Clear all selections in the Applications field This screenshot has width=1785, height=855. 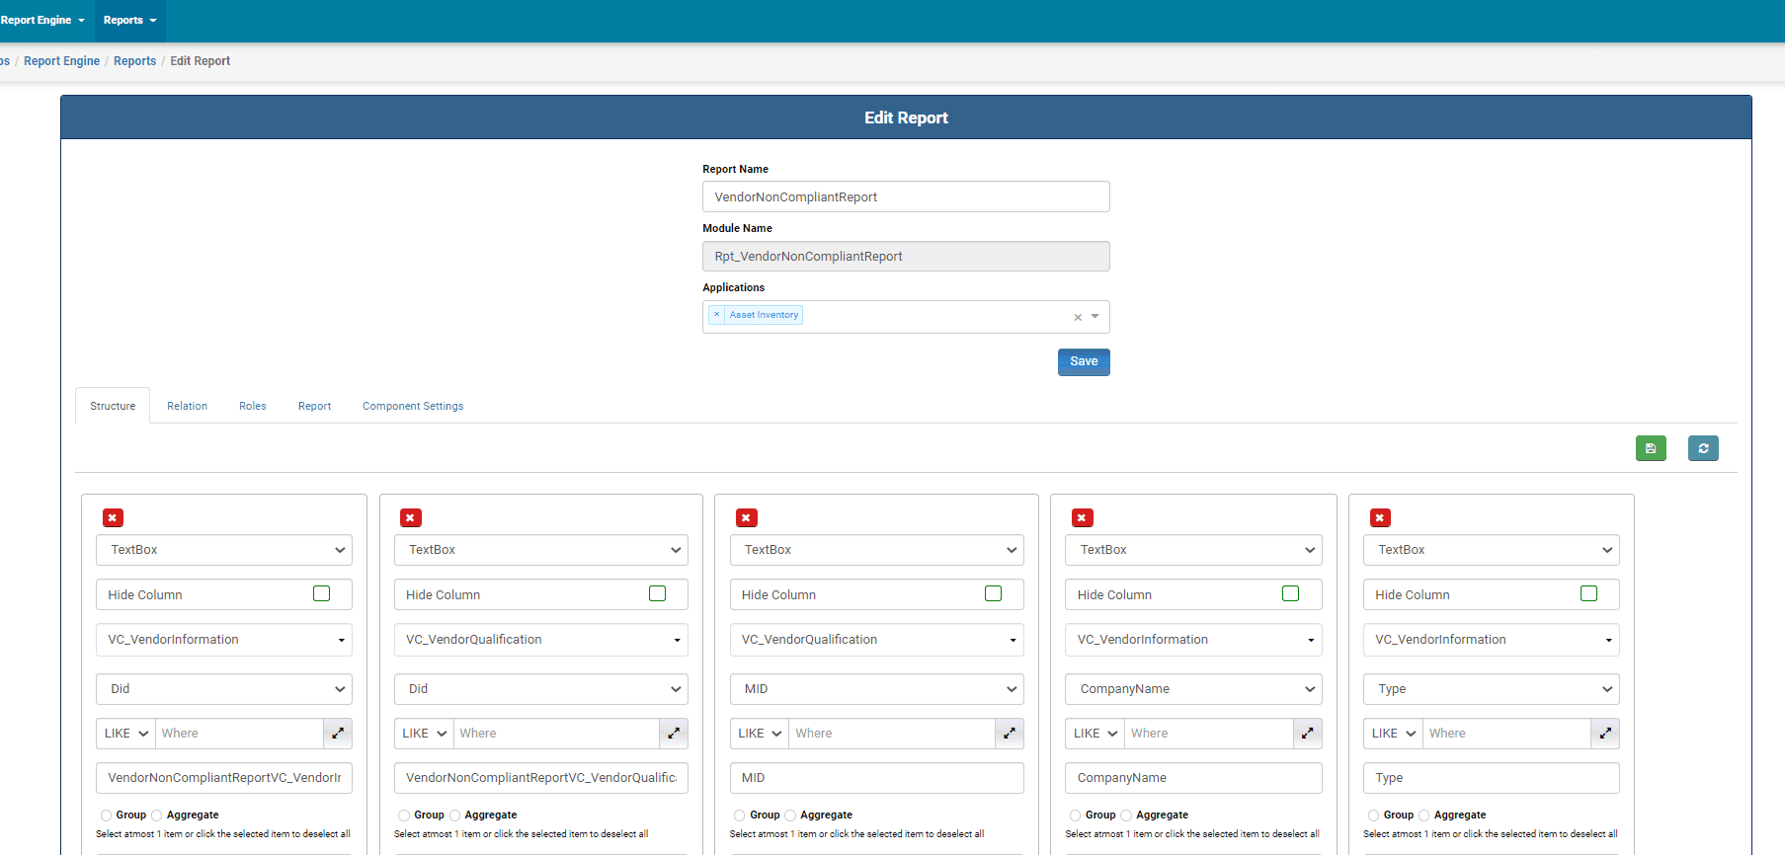[1078, 317]
